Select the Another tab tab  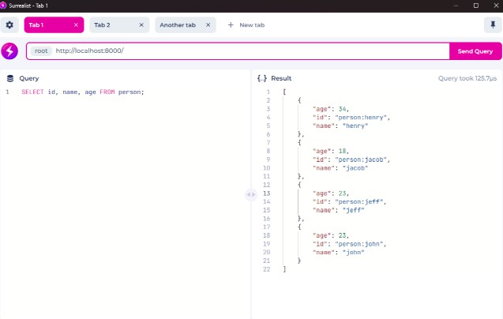177,25
